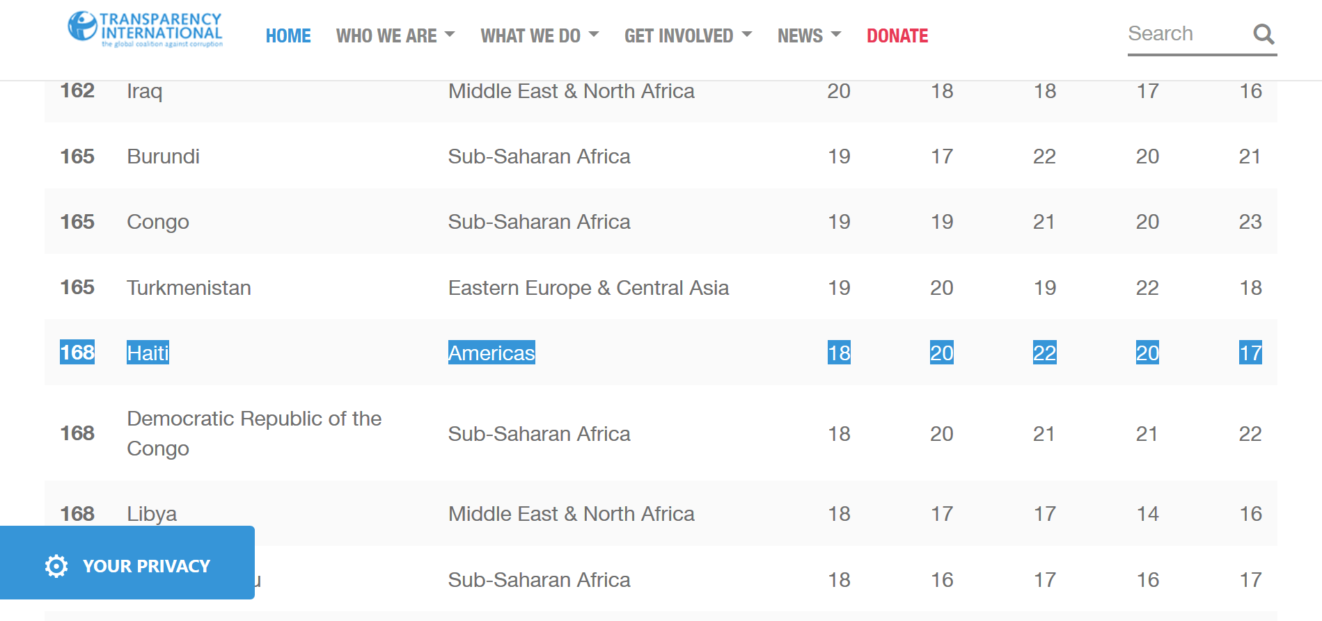Click the Burundi row country name
Viewport: 1322px width, 621px height.
(163, 156)
